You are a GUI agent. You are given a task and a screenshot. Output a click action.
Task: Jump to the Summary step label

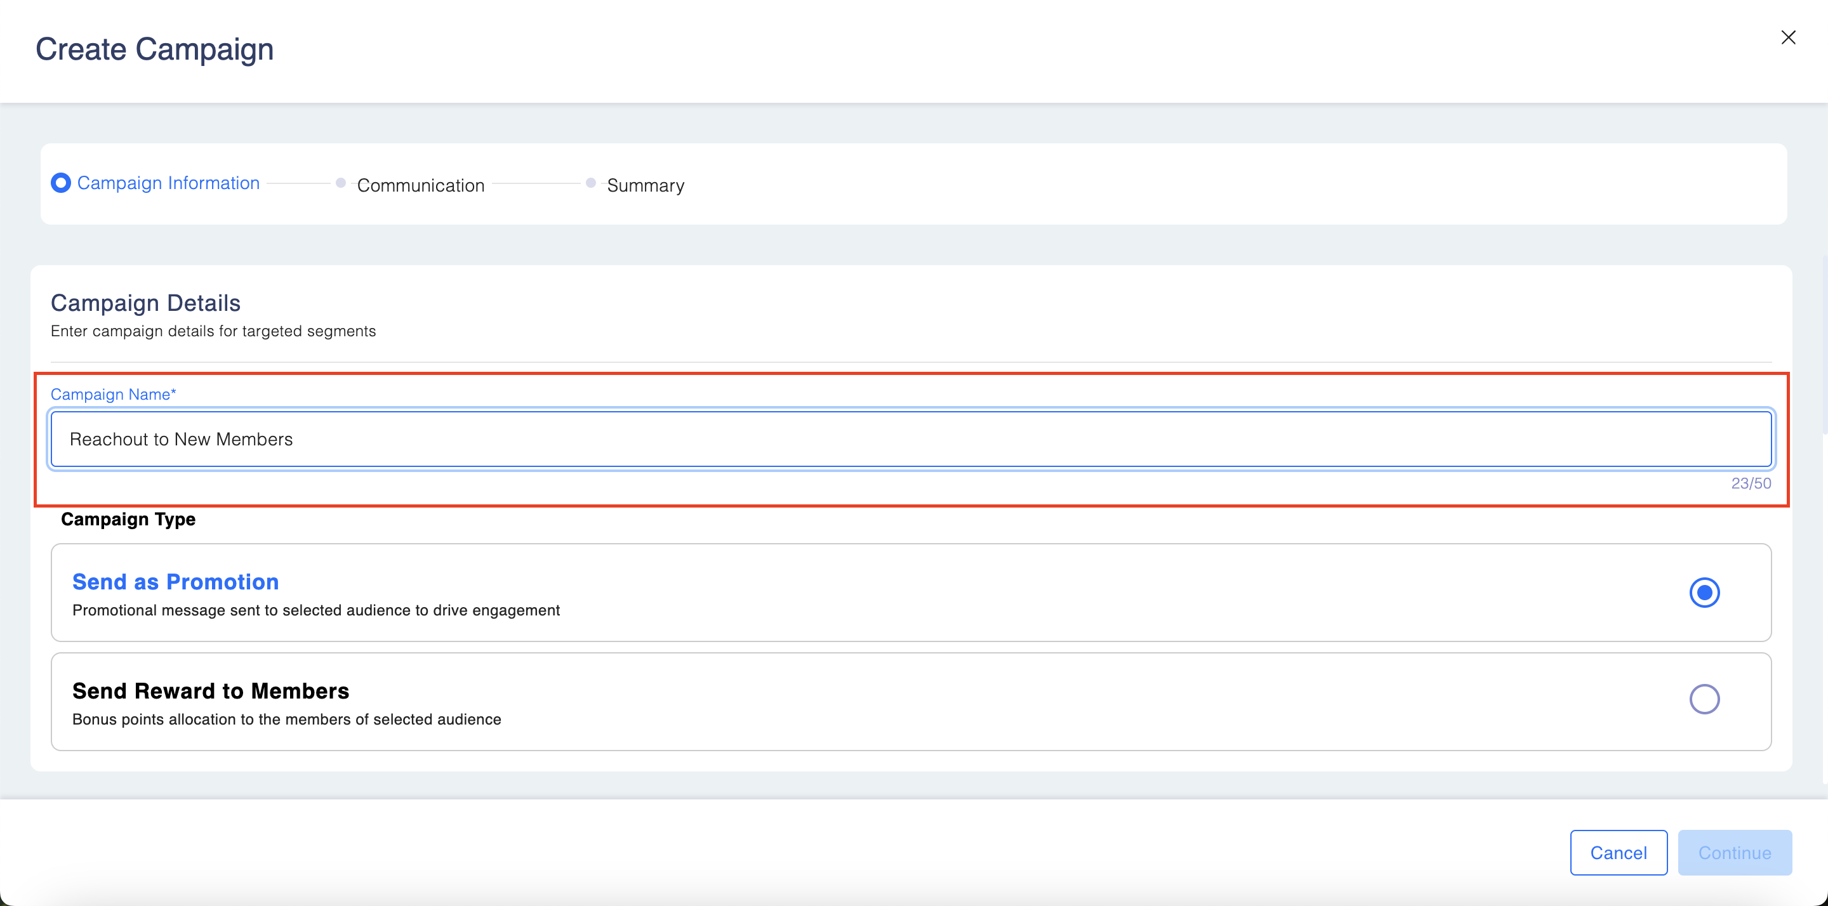click(x=645, y=185)
